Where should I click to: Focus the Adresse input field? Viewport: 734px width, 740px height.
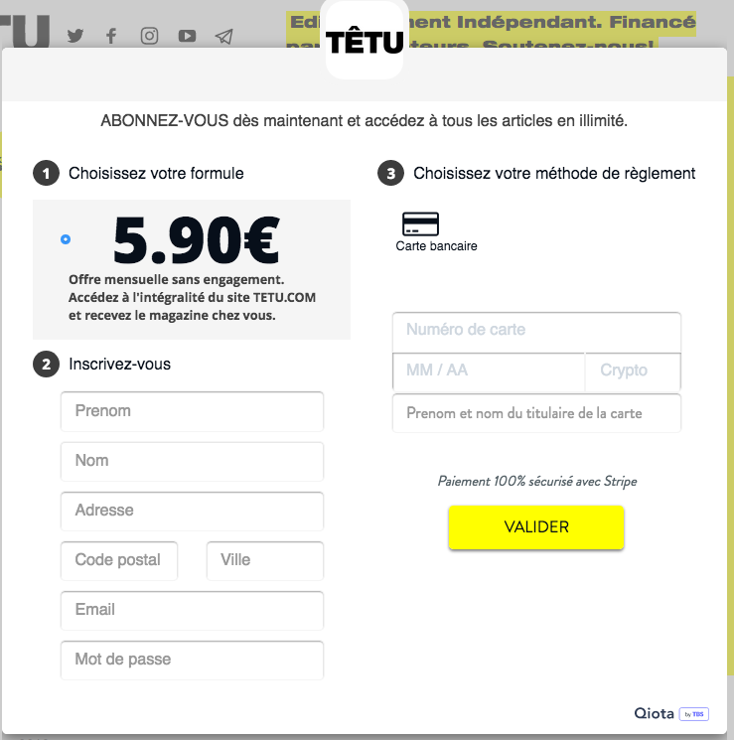coord(192,511)
